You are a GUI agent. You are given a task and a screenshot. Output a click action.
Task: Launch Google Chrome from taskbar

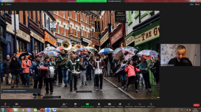coord(22,110)
